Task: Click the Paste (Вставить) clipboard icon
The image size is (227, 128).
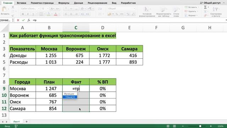Action: pyautogui.click(x=4, y=9)
